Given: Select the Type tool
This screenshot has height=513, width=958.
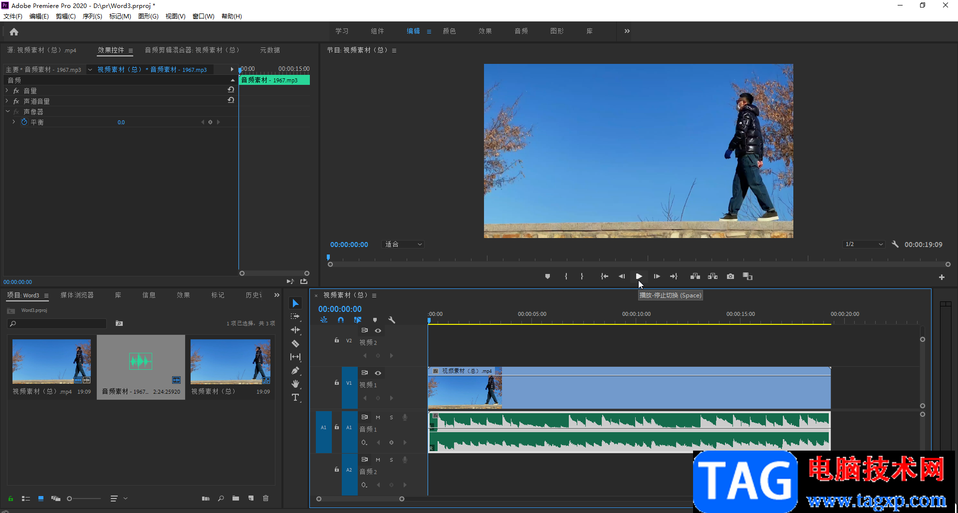Looking at the screenshot, I should coord(295,397).
